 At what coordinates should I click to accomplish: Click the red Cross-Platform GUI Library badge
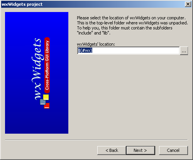coord(47,65)
